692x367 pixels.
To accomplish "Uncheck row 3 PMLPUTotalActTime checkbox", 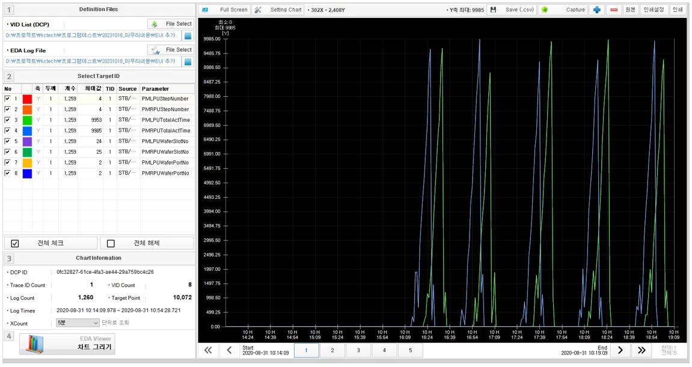I will coord(7,120).
